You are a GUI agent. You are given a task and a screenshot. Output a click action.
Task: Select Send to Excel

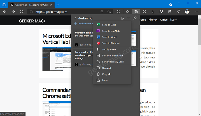coord(112,25)
